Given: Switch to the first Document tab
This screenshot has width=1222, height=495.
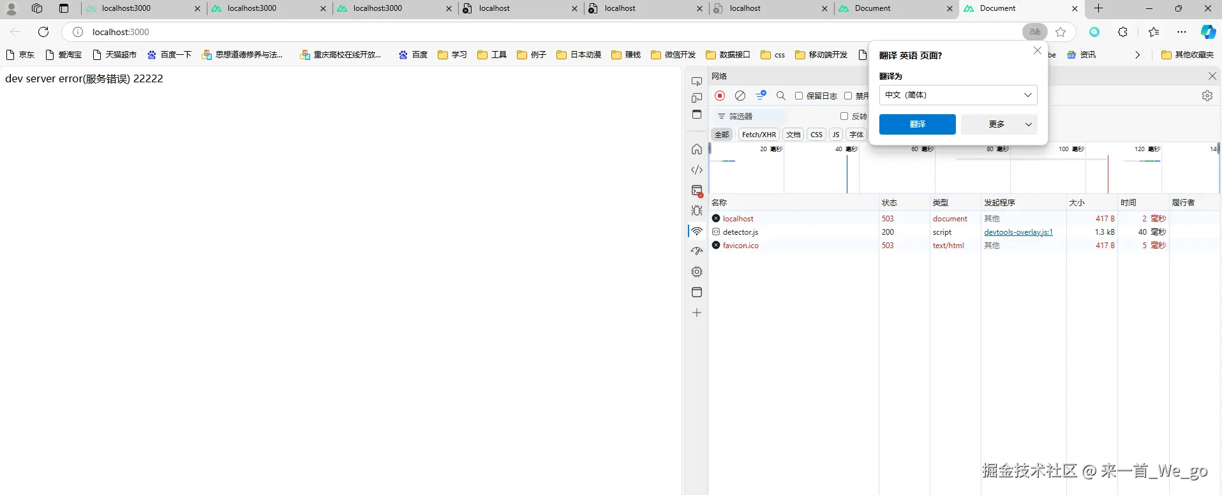Looking at the screenshot, I should 897,8.
